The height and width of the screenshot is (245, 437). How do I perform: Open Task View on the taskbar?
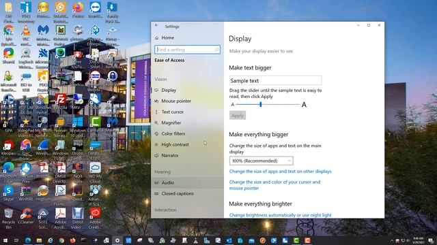(16, 240)
